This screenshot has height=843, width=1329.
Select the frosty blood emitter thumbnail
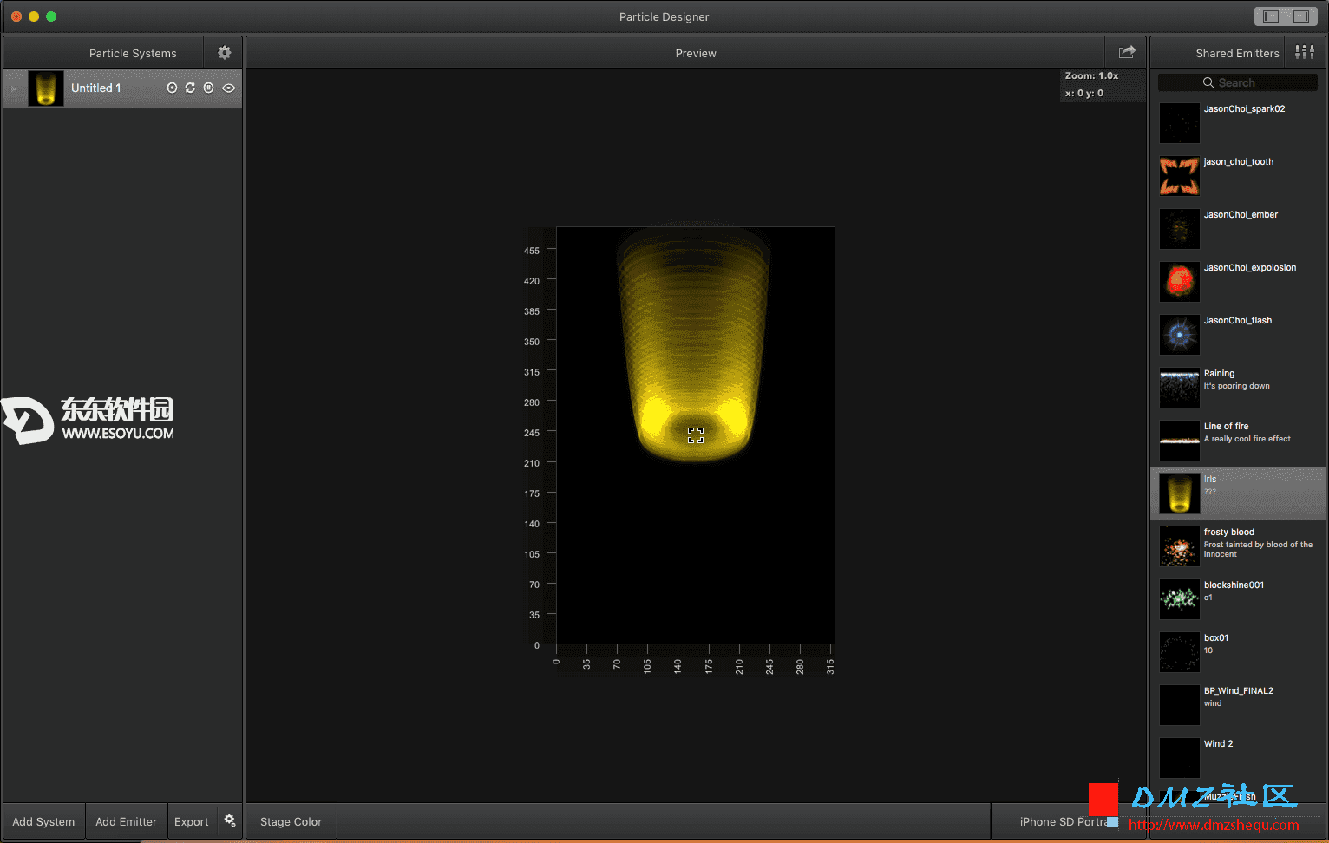pyautogui.click(x=1180, y=546)
